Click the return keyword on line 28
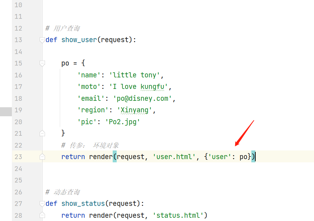 (73, 215)
